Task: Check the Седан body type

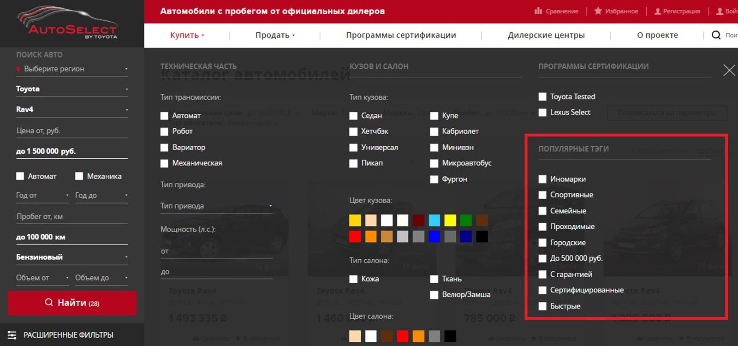Action: (353, 116)
